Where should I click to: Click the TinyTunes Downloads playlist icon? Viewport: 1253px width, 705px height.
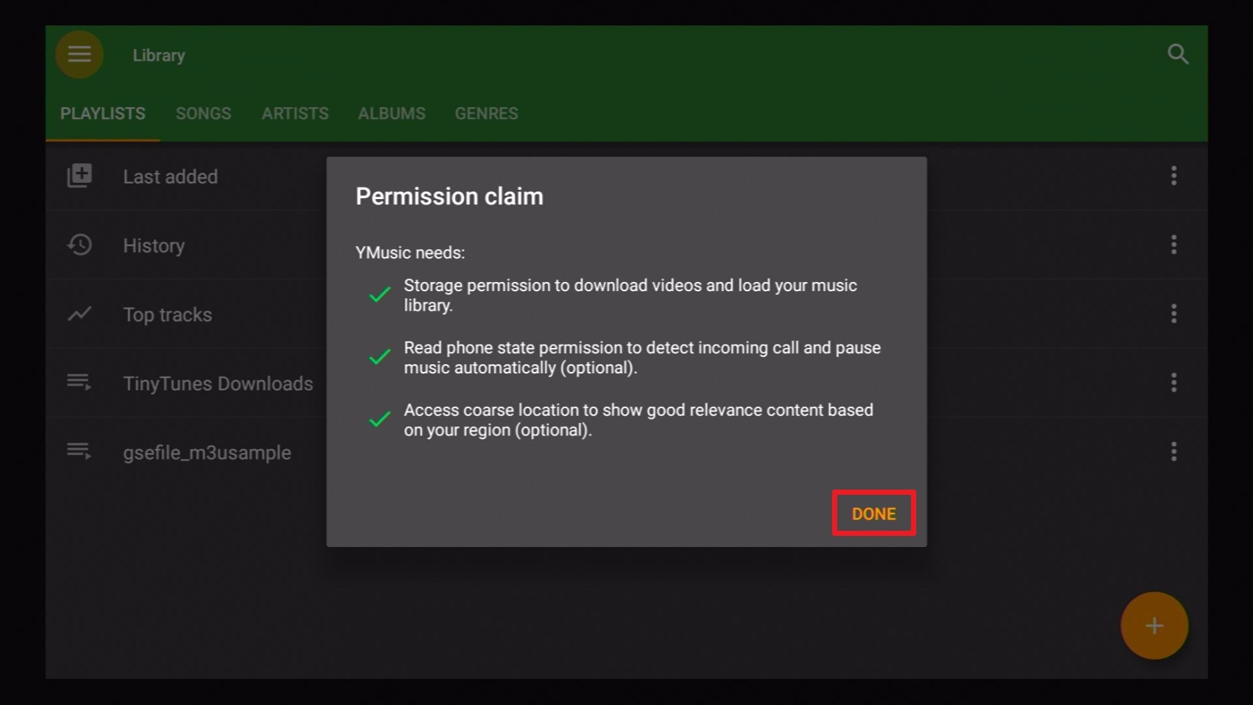pos(80,383)
